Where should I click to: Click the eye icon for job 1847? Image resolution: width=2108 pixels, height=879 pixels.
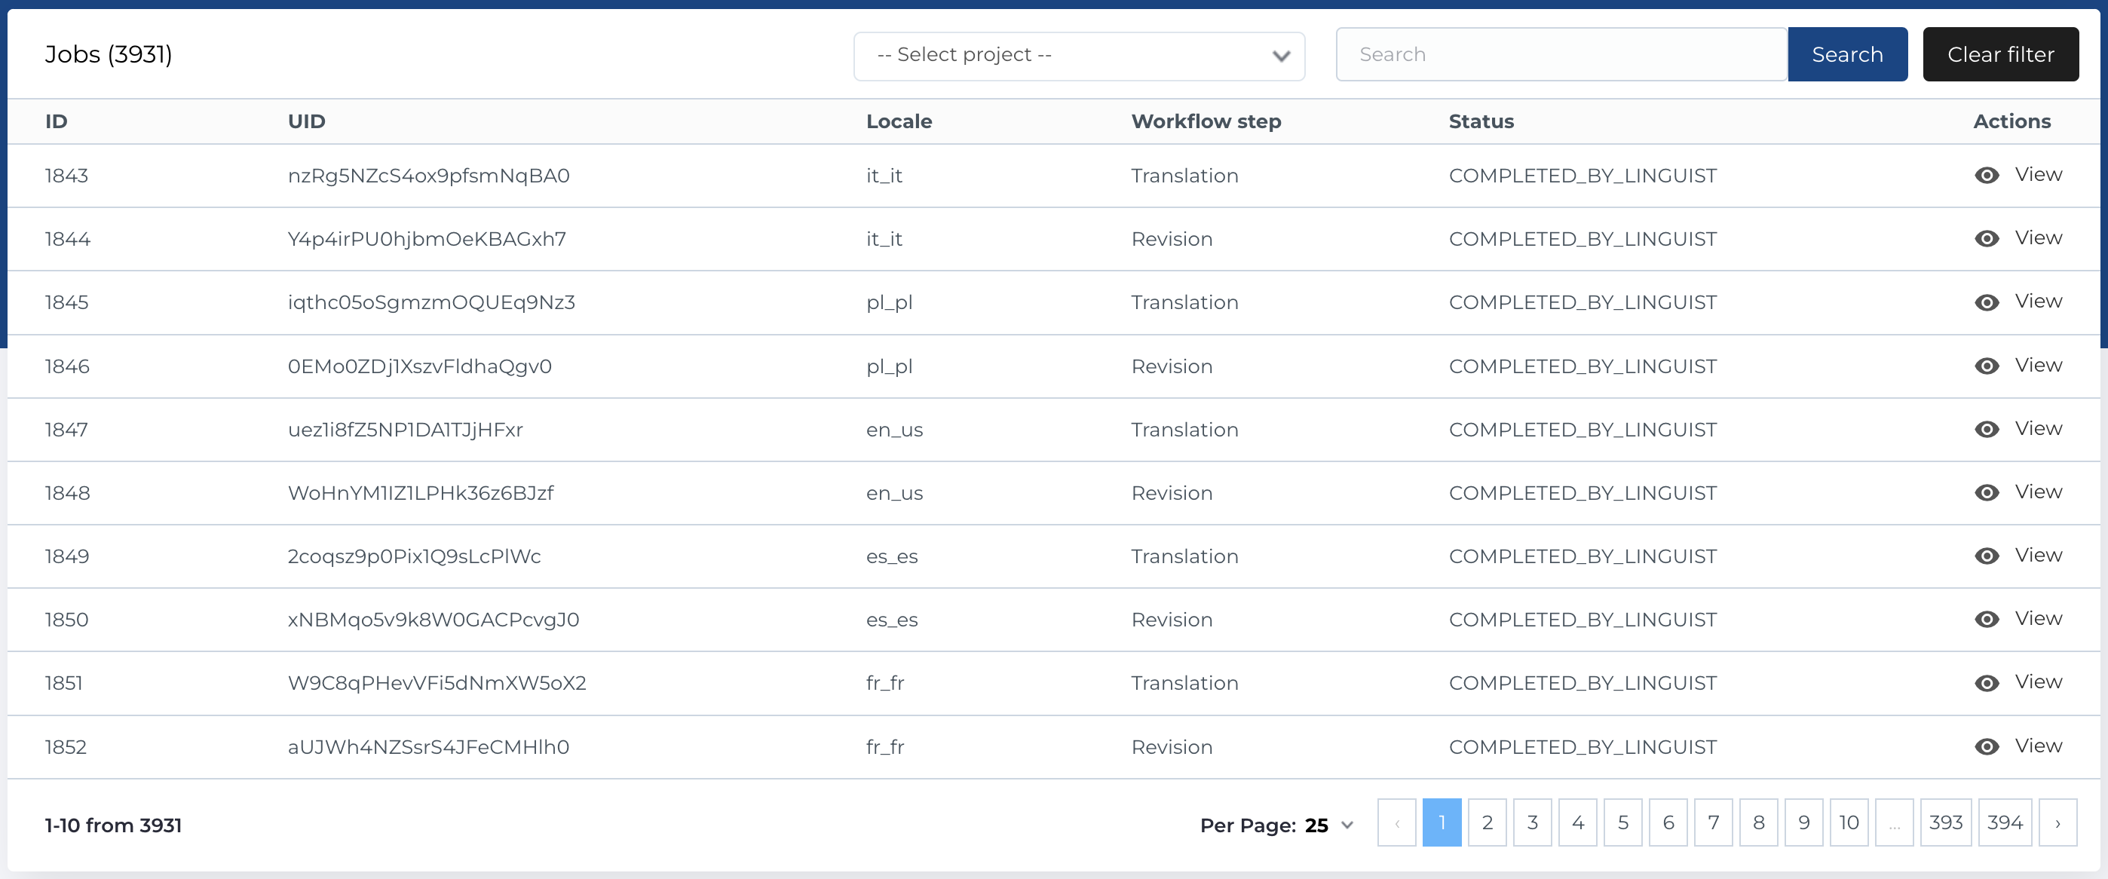pyautogui.click(x=1986, y=429)
